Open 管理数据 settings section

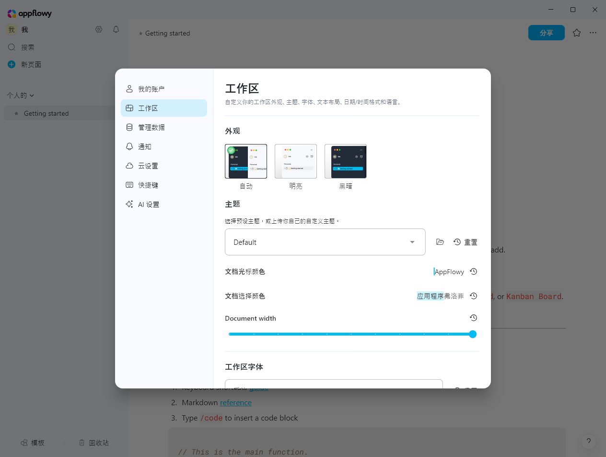tap(164, 127)
